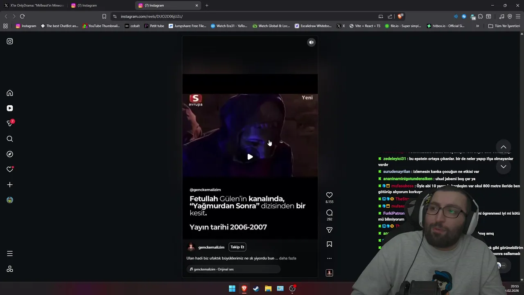Open Petit tube bookmark
This screenshot has height=295, width=524.
(x=154, y=26)
